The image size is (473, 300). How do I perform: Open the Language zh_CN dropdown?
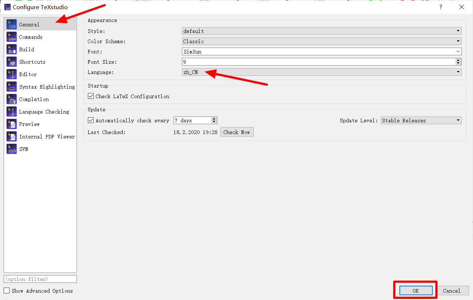tap(321, 72)
